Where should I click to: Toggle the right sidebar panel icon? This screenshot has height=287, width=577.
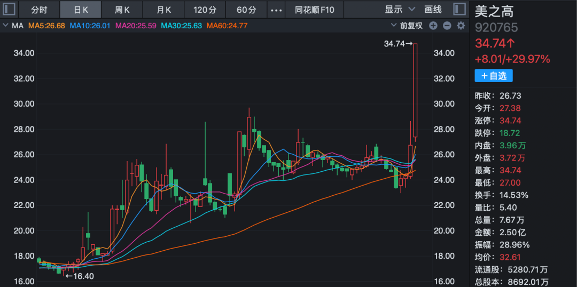tap(459, 10)
